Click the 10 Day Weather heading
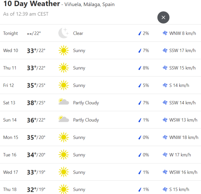The height and width of the screenshot is (194, 201). click(x=31, y=4)
